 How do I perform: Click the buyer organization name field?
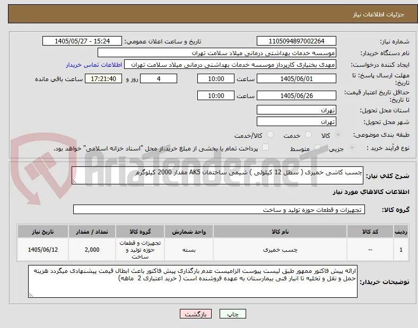tap(217, 52)
